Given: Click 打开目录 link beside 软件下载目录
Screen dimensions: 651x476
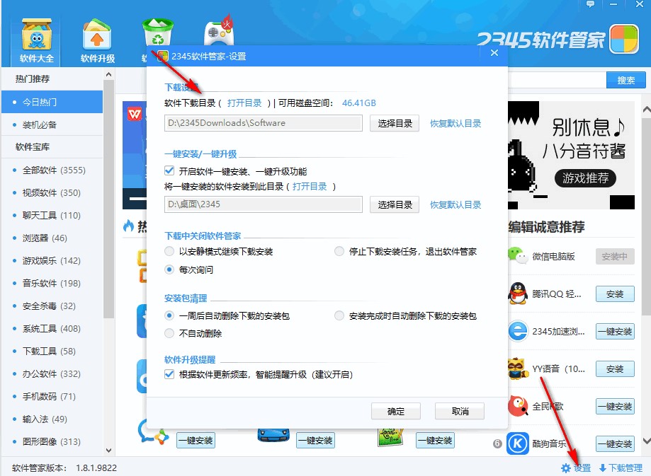Looking at the screenshot, I should pyautogui.click(x=244, y=103).
